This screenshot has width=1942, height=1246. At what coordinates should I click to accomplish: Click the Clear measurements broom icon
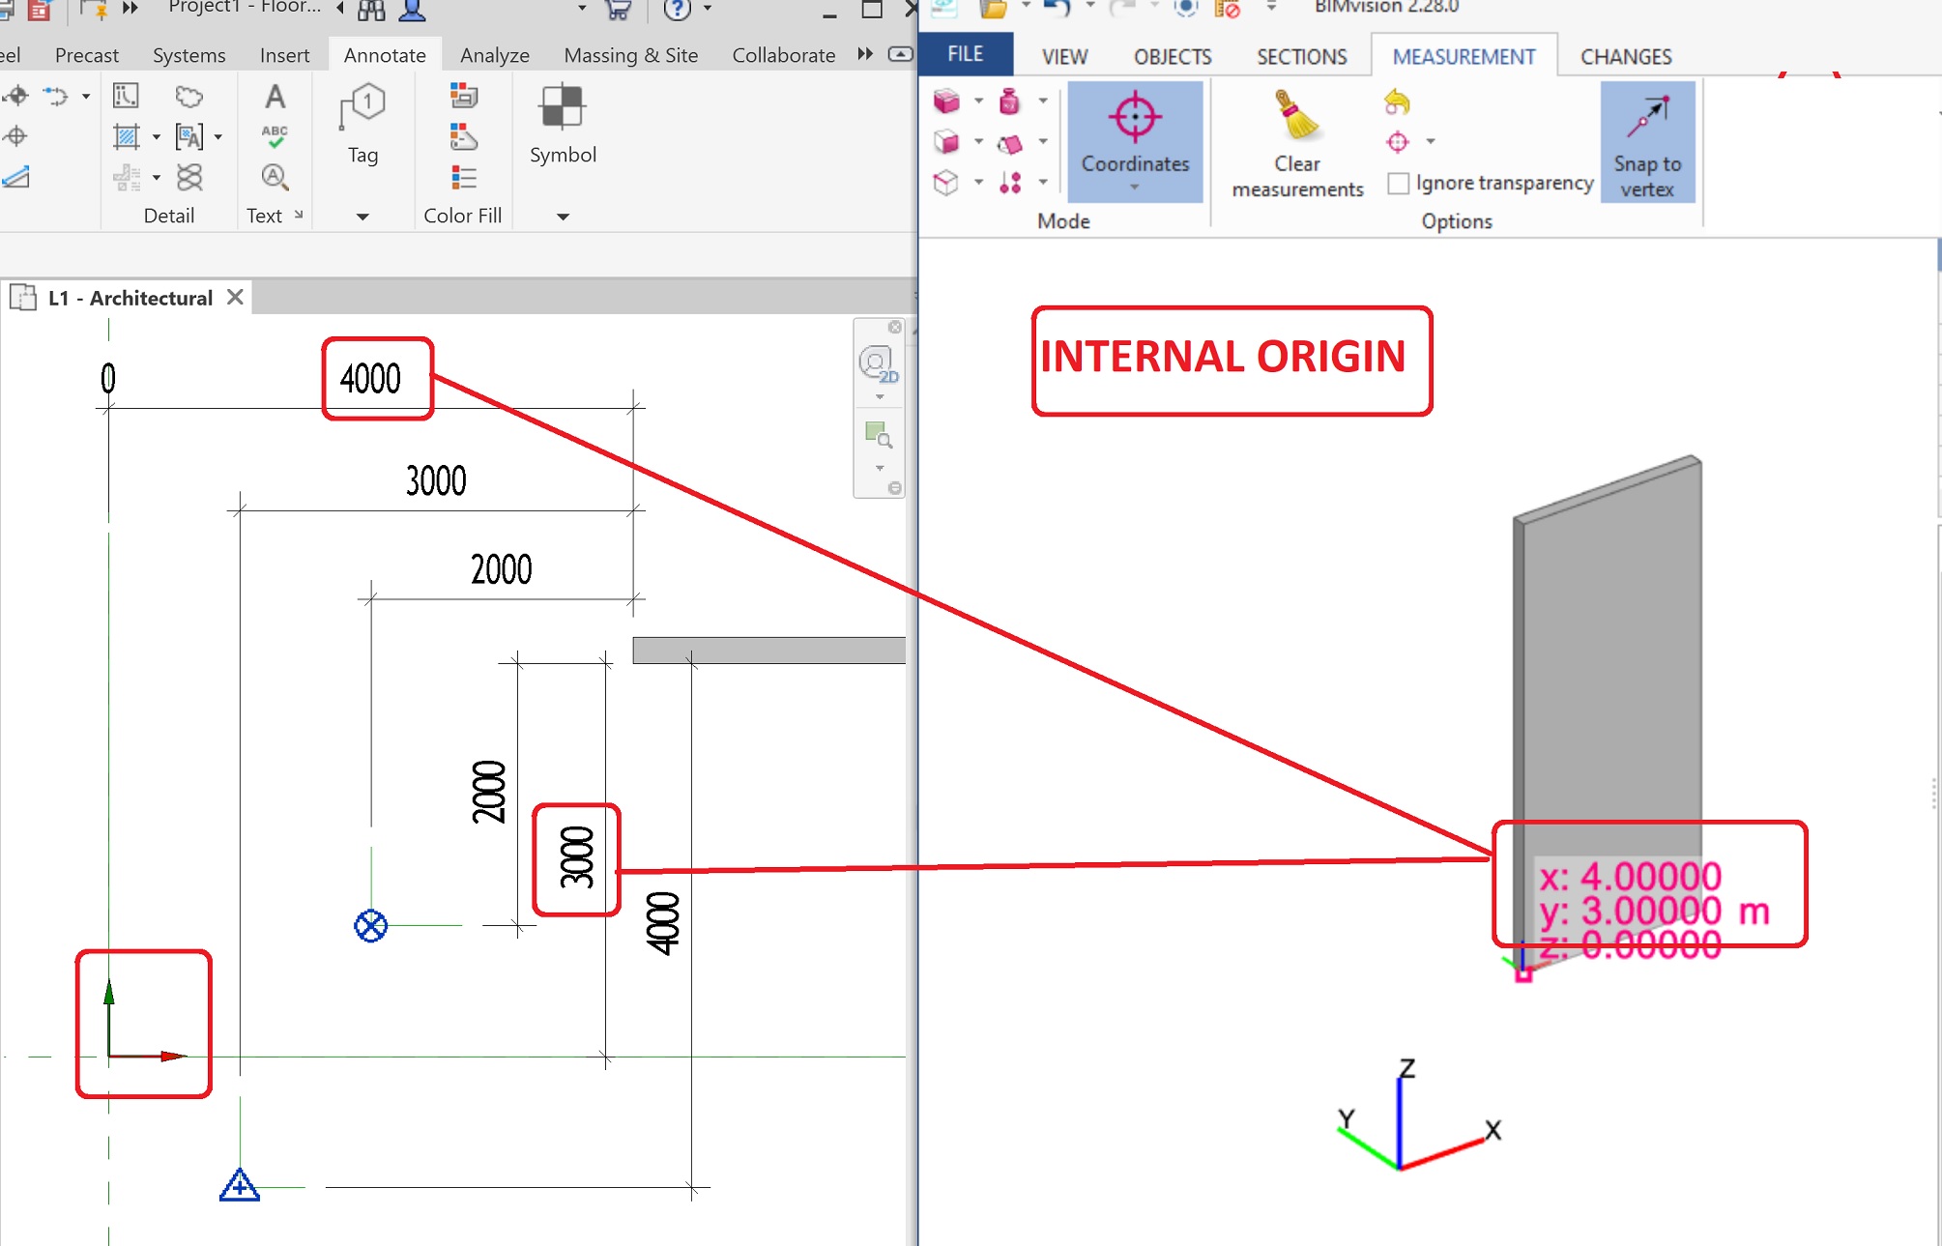coord(1295,116)
